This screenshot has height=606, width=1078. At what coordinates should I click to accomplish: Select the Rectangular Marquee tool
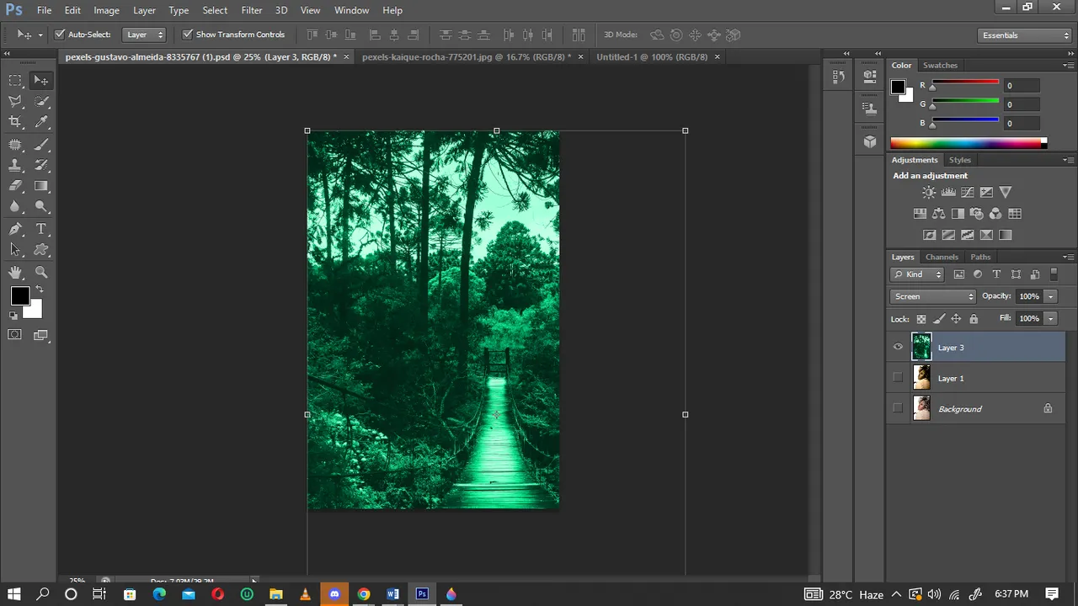click(x=15, y=80)
